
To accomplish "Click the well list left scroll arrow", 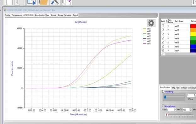I will click(x=162, y=54).
